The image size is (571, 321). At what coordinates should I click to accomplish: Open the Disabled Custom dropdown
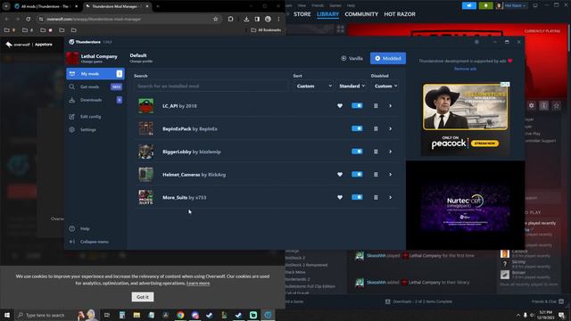[x=385, y=86]
